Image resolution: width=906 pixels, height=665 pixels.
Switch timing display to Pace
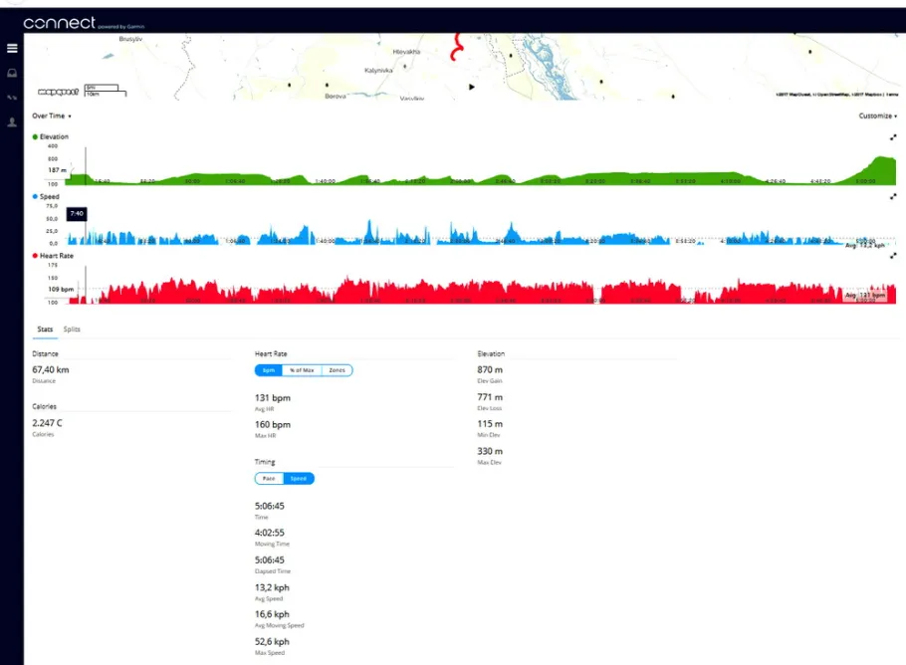(x=269, y=479)
